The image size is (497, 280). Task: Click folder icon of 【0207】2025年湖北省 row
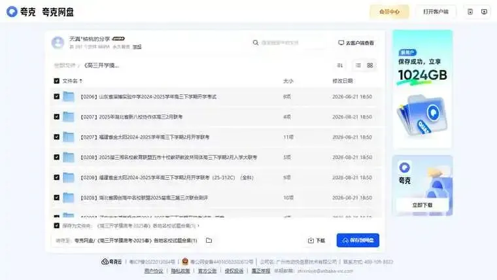pyautogui.click(x=68, y=116)
